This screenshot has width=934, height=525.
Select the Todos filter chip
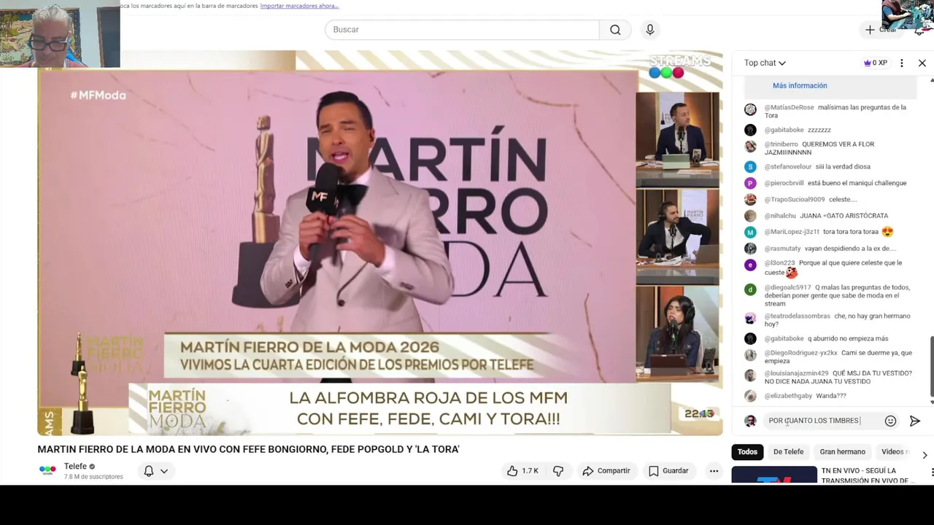(747, 452)
